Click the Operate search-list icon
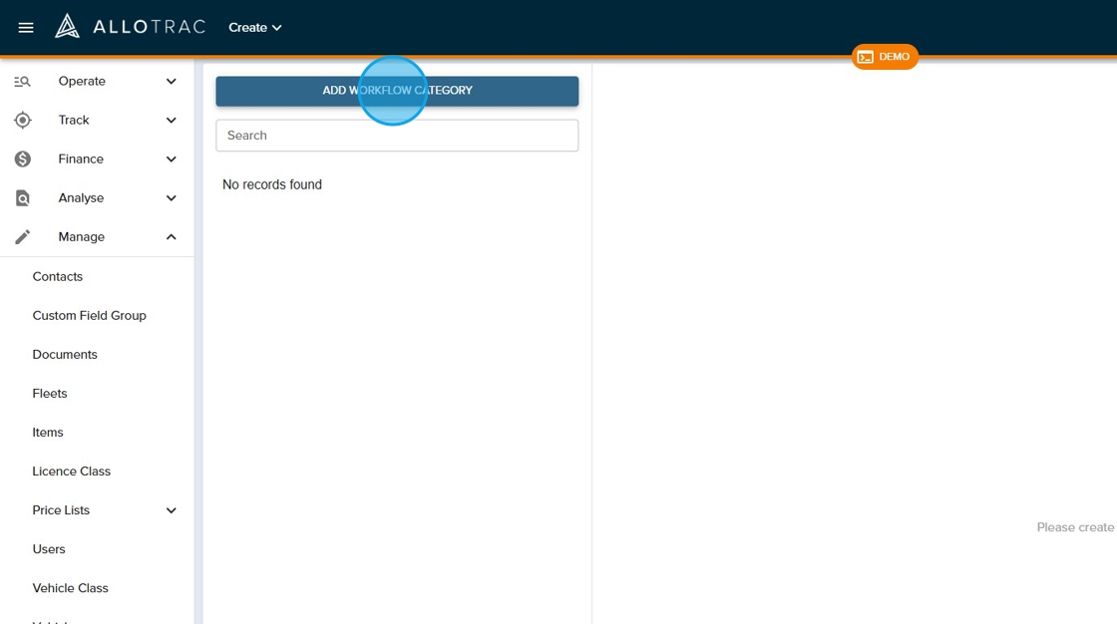Screen dimensions: 1117x624 (22, 82)
